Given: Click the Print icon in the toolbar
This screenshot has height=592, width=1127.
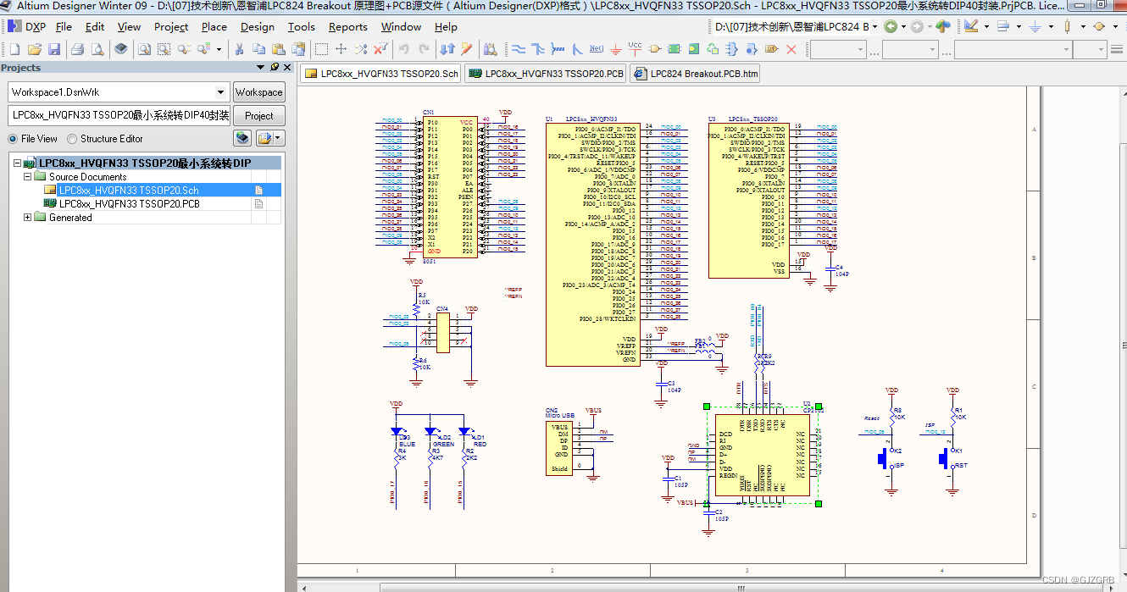Looking at the screenshot, I should [x=77, y=49].
